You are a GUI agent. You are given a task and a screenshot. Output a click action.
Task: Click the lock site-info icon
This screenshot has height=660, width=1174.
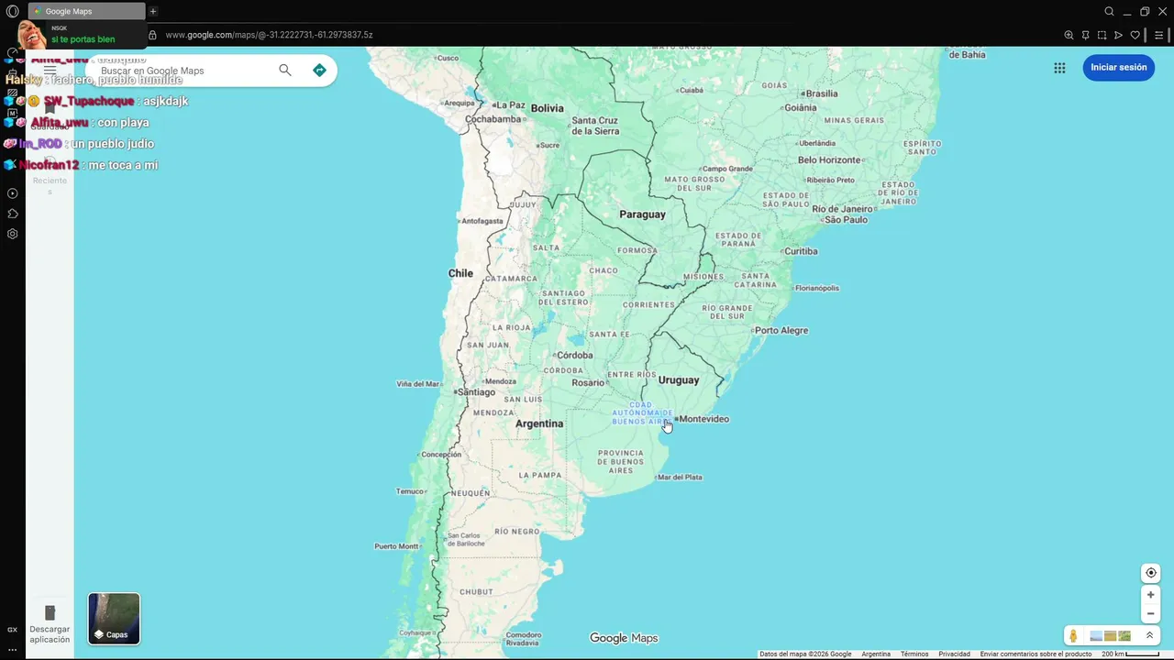pos(152,35)
